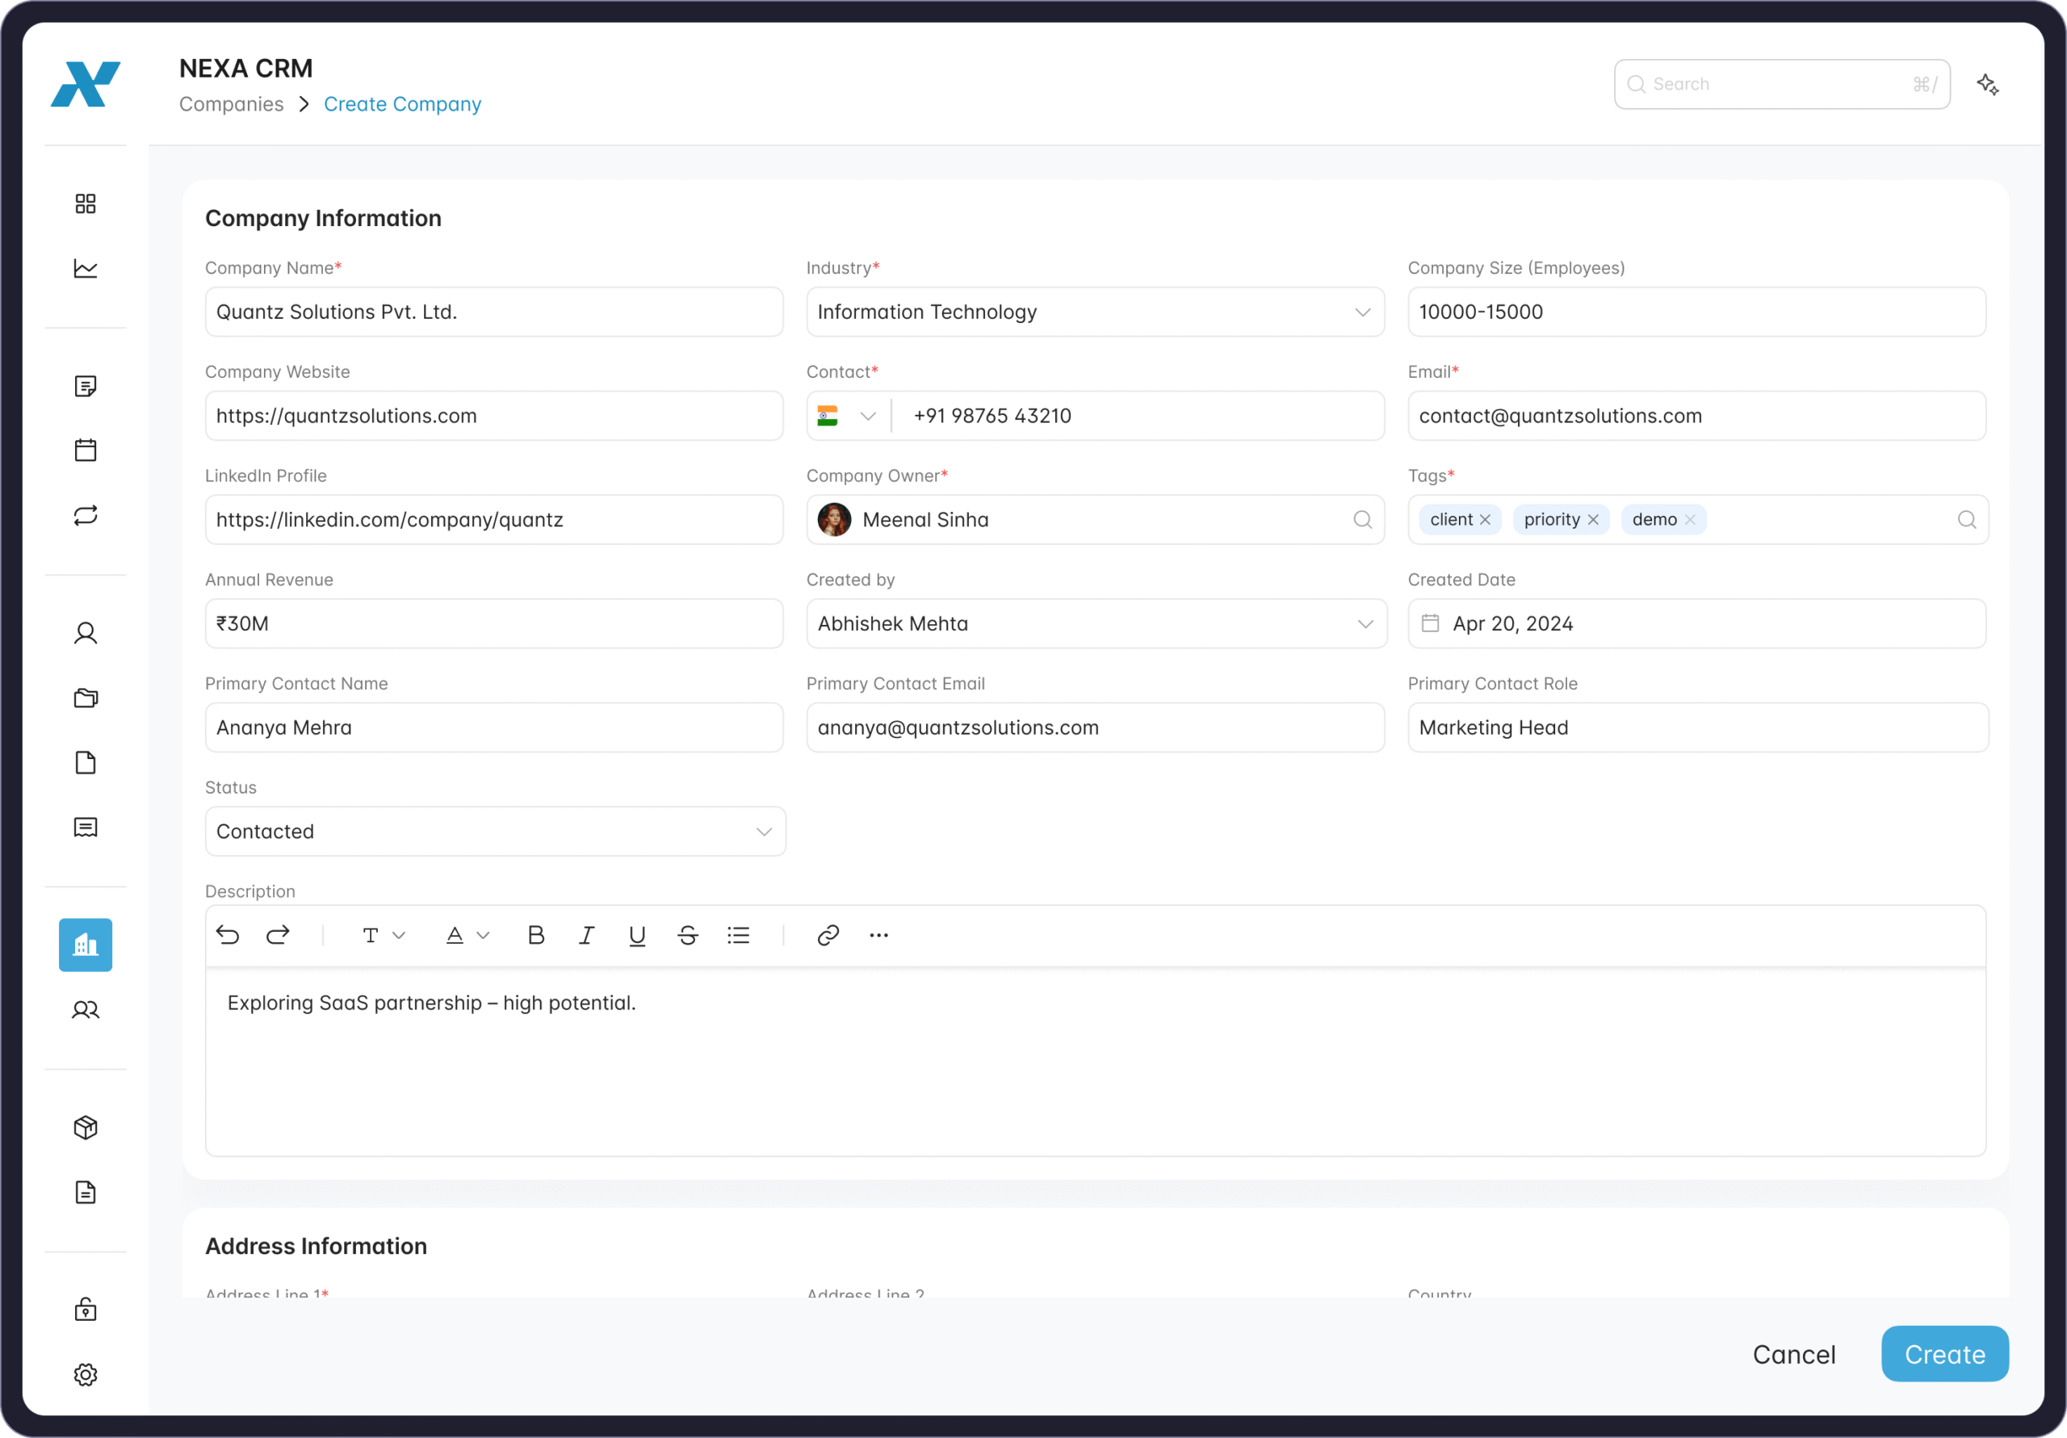Click the bulleted list icon
Screen dimensions: 2067x1438
point(738,936)
